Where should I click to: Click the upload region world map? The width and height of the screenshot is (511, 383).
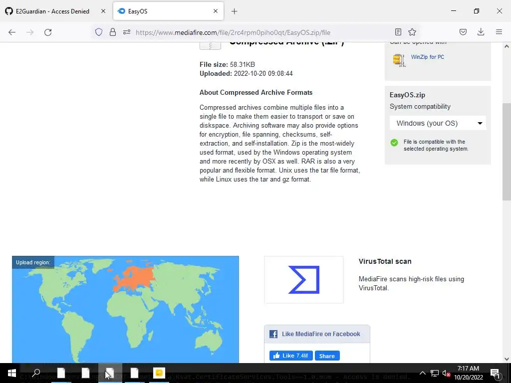point(125,309)
